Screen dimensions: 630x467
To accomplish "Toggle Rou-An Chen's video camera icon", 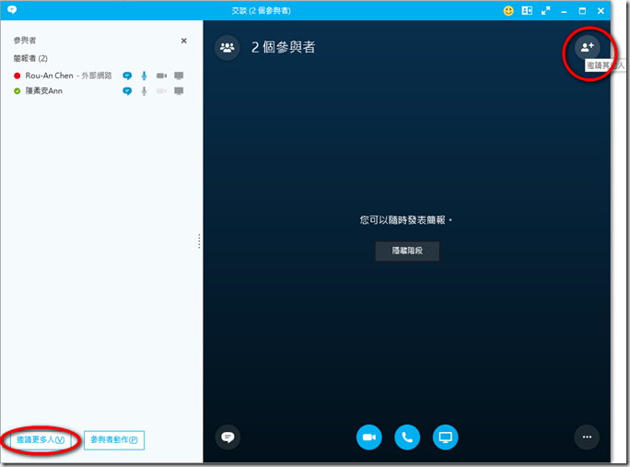I will pos(162,76).
